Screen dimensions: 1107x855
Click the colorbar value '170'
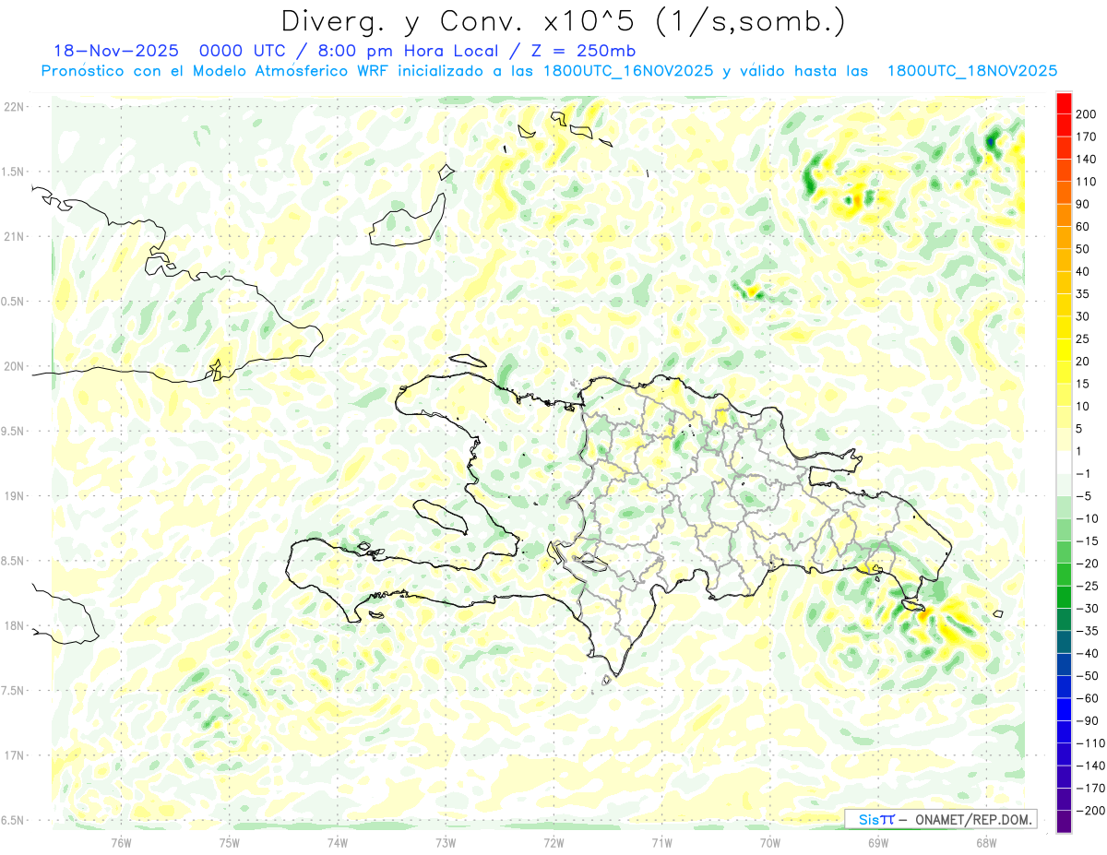[x=1086, y=137]
